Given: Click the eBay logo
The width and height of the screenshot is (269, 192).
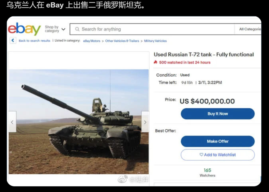Looking at the screenshot, I should (24, 29).
